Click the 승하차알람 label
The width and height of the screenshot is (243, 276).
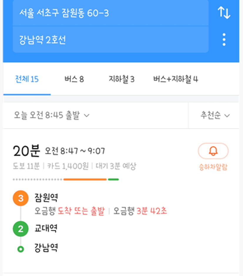point(213,167)
